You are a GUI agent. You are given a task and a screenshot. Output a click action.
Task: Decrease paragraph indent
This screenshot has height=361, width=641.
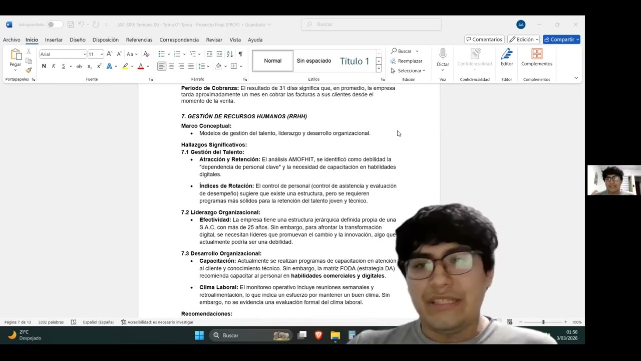[209, 54]
